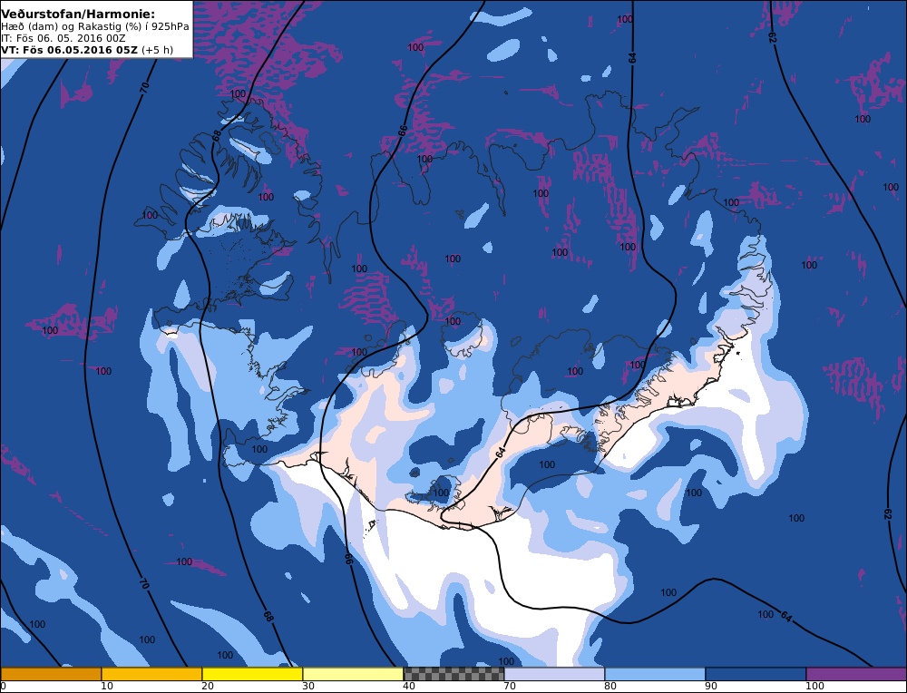Click the legend tick label '90'
Viewport: 907px width, 693px height.
711,686
